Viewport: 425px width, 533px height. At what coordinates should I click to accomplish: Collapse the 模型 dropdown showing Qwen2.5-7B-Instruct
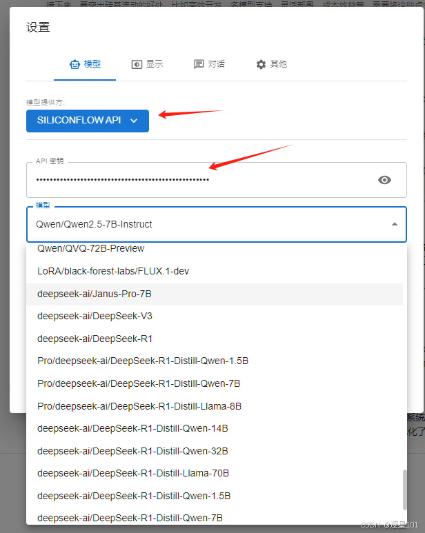pyautogui.click(x=216, y=224)
